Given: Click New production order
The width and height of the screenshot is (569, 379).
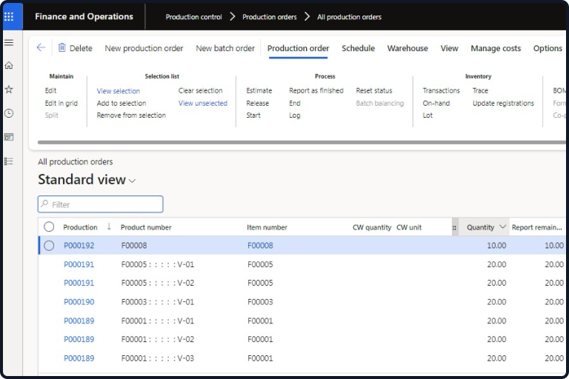Looking at the screenshot, I should coord(144,48).
